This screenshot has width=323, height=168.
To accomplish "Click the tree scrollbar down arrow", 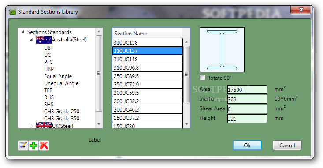I will pos(99,124).
